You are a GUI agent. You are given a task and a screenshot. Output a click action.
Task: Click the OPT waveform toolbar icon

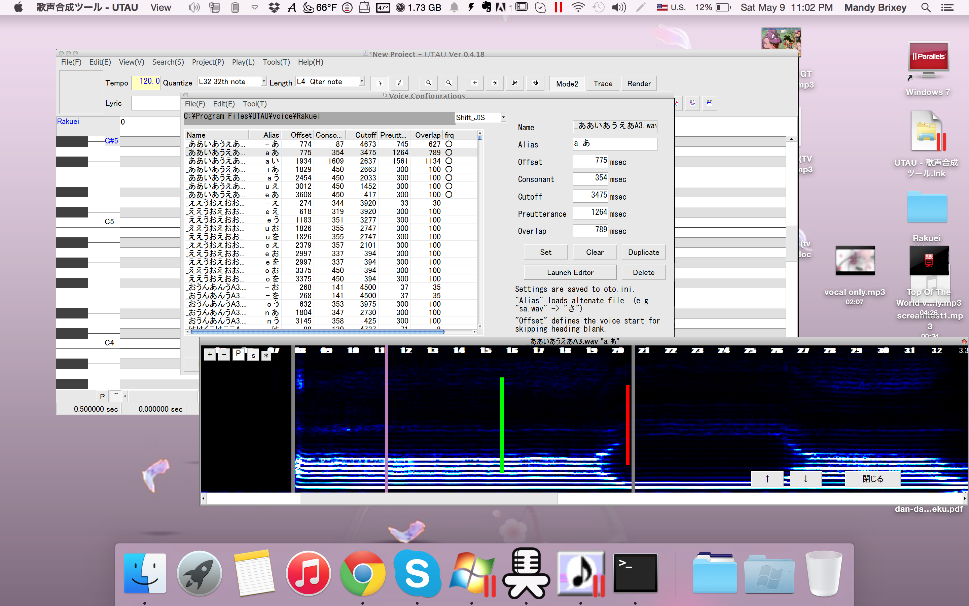[x=692, y=103]
